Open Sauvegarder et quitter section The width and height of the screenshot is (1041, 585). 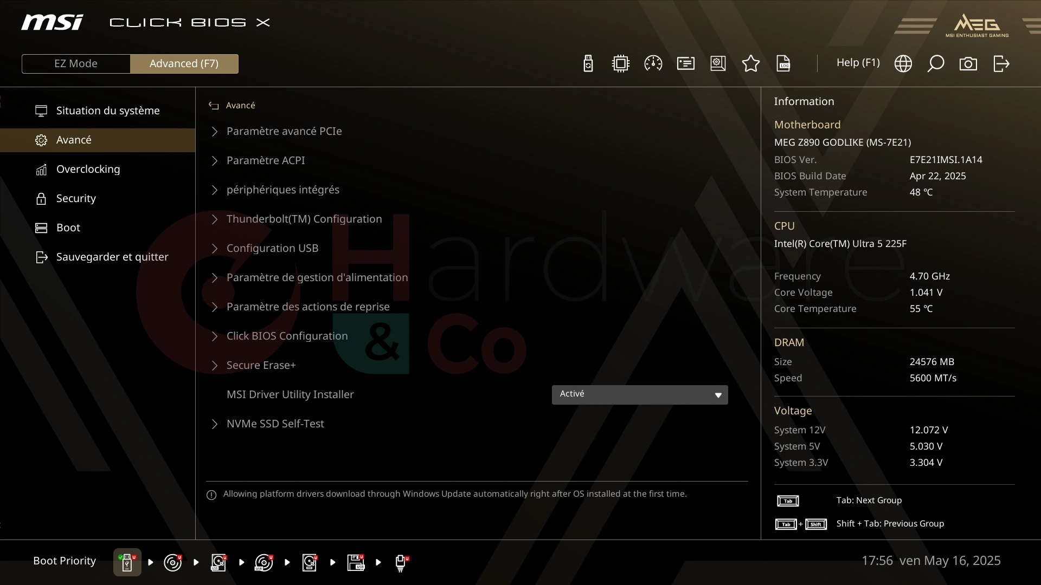click(98, 257)
